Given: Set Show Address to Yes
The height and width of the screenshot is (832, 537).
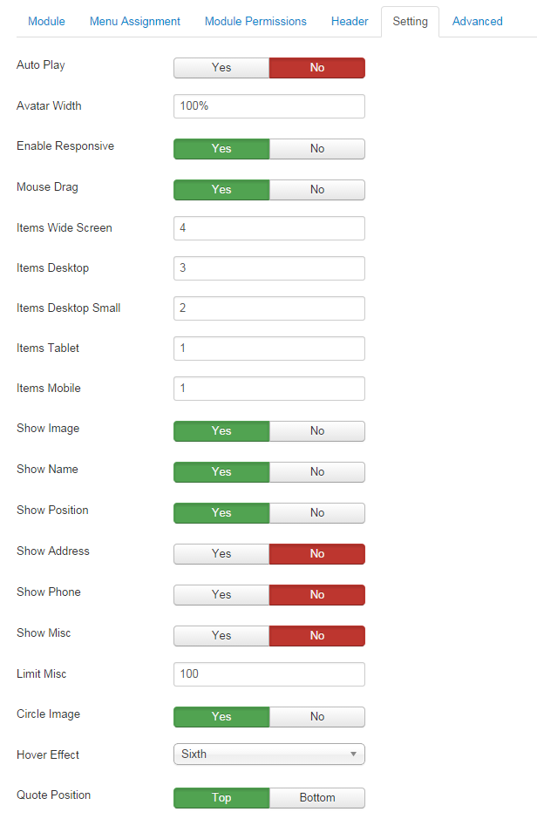Looking at the screenshot, I should pos(221,554).
